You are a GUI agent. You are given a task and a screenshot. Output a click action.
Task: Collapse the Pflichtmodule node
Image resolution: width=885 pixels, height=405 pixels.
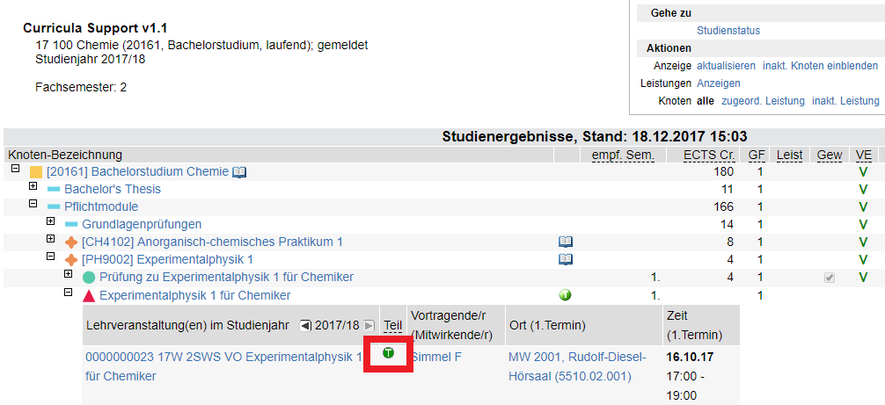pyautogui.click(x=33, y=204)
